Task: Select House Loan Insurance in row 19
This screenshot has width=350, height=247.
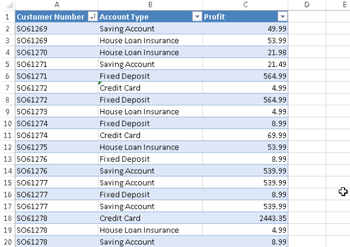Action: pyautogui.click(x=150, y=230)
